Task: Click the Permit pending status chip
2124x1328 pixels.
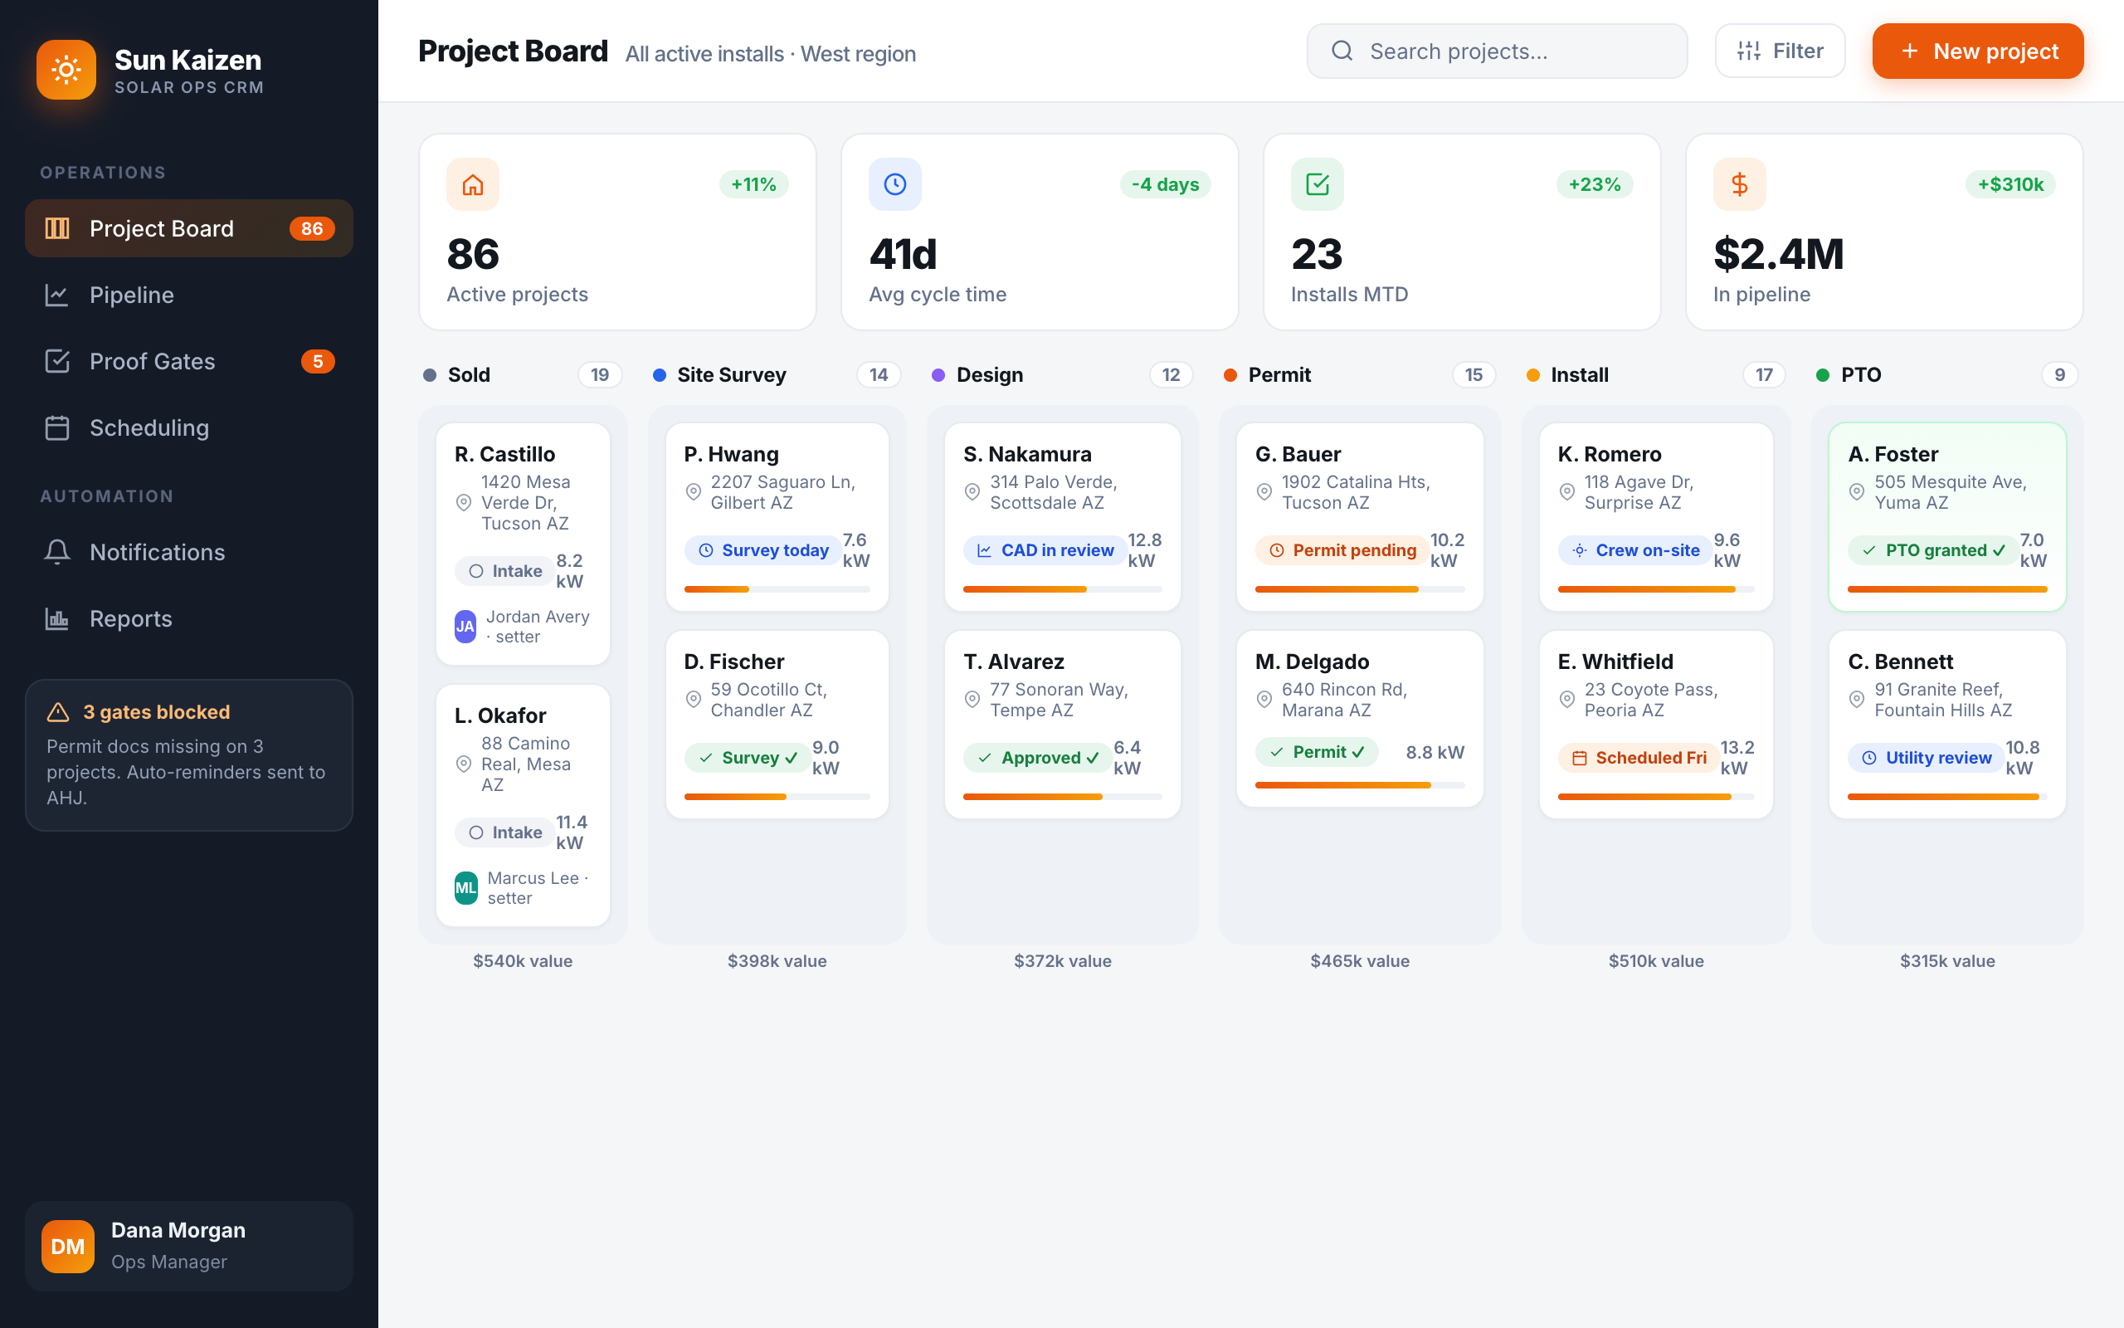Action: [1342, 549]
